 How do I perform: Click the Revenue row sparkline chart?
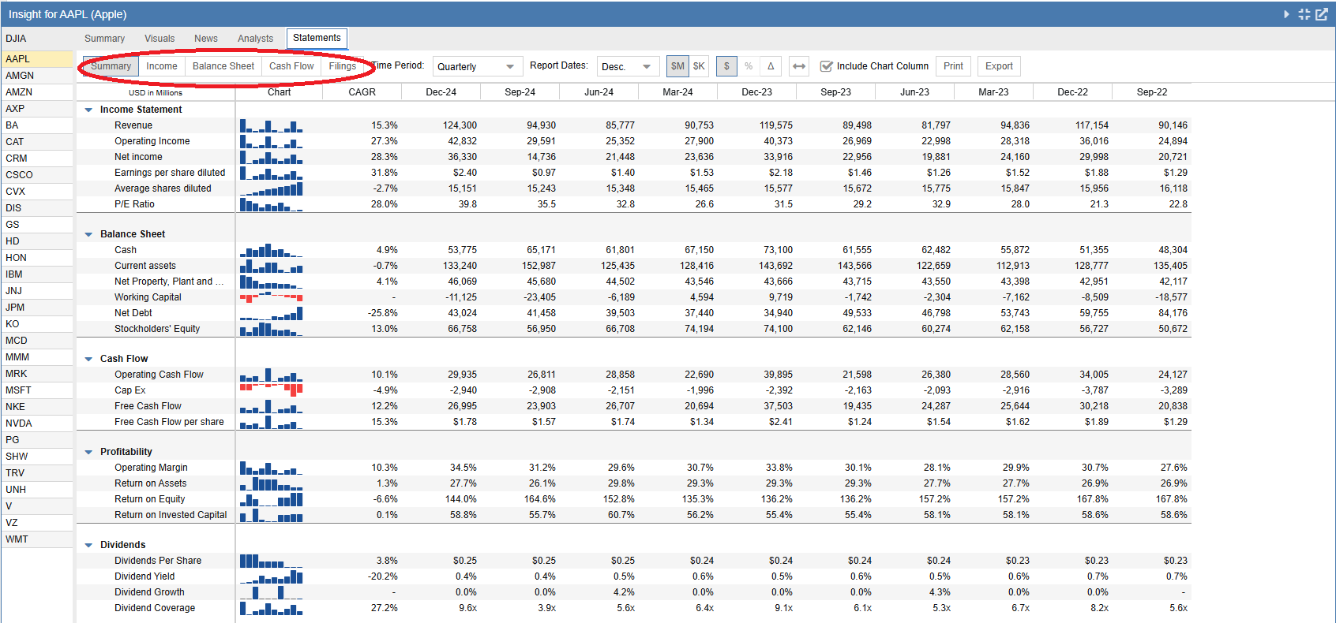coord(272,125)
